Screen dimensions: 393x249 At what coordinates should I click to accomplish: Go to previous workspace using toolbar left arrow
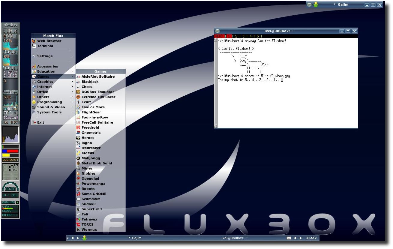click(x=72, y=238)
